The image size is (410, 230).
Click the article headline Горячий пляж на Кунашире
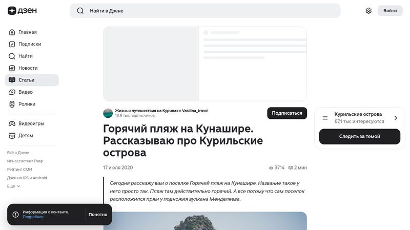(183, 141)
